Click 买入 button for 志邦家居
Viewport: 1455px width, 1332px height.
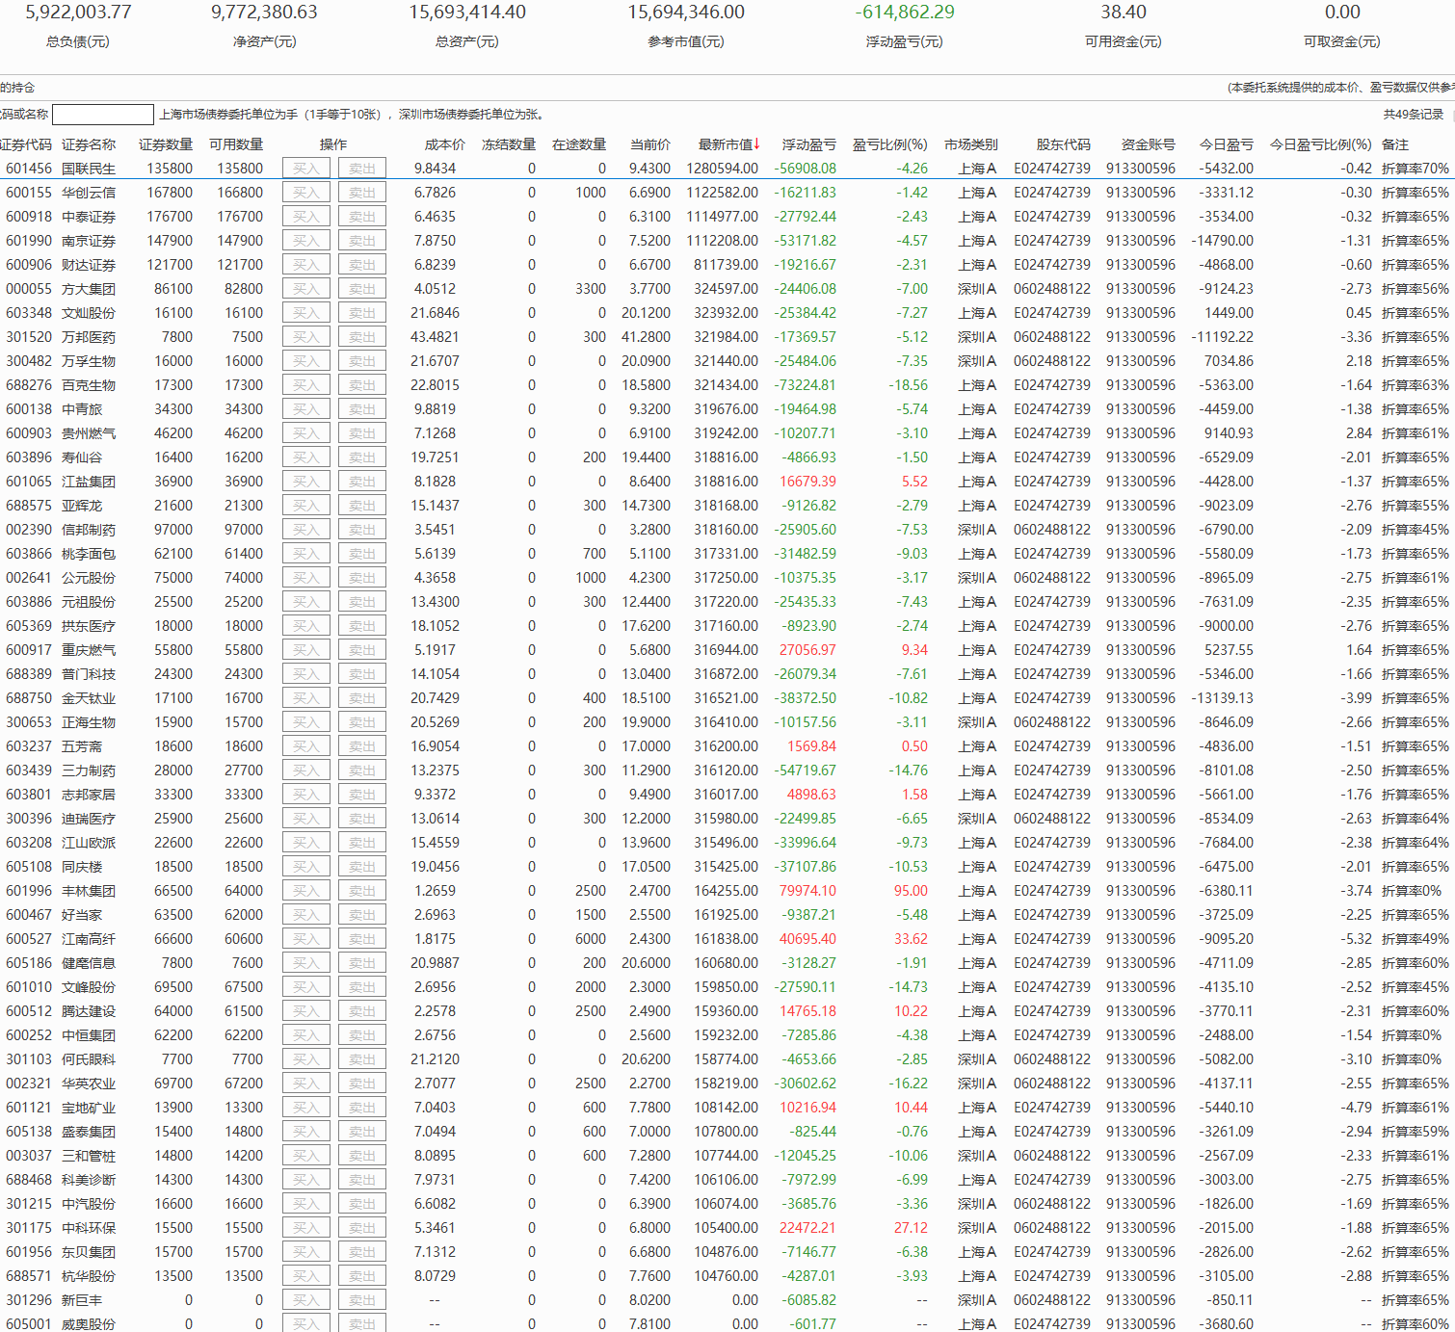click(306, 795)
